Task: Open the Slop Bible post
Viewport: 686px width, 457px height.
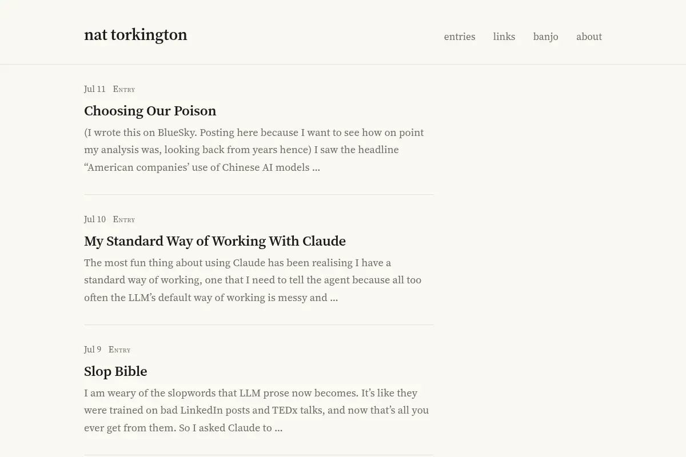Action: pyautogui.click(x=115, y=371)
